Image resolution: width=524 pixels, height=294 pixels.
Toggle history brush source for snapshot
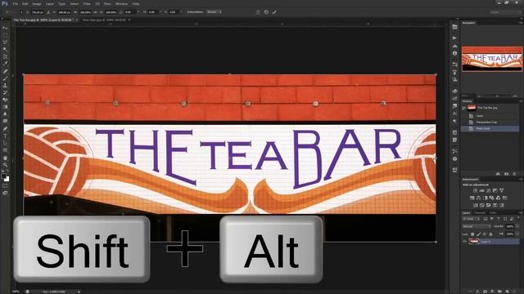[464, 108]
